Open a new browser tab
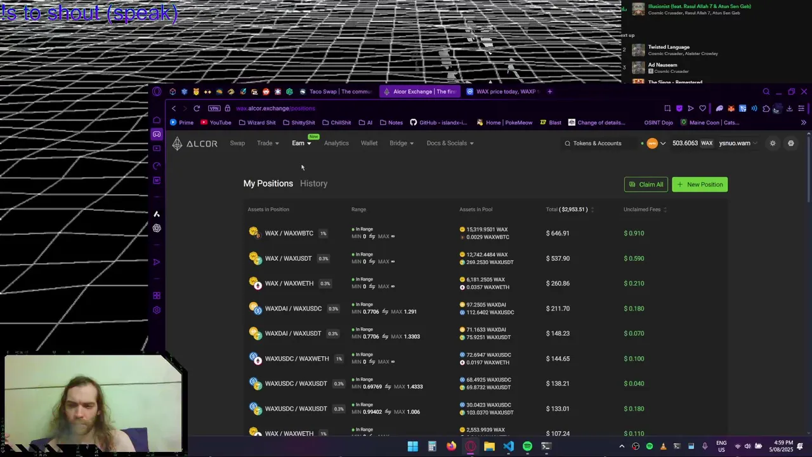Screen dimensions: 812x457 point(549,91)
